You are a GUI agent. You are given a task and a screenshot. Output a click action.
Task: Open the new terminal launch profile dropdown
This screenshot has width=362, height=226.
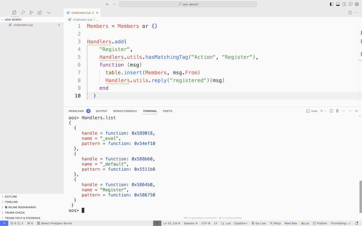[x=325, y=111]
